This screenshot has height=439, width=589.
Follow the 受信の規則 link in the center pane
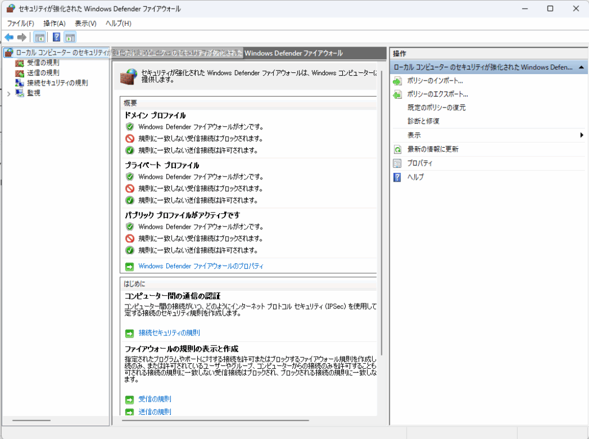155,399
